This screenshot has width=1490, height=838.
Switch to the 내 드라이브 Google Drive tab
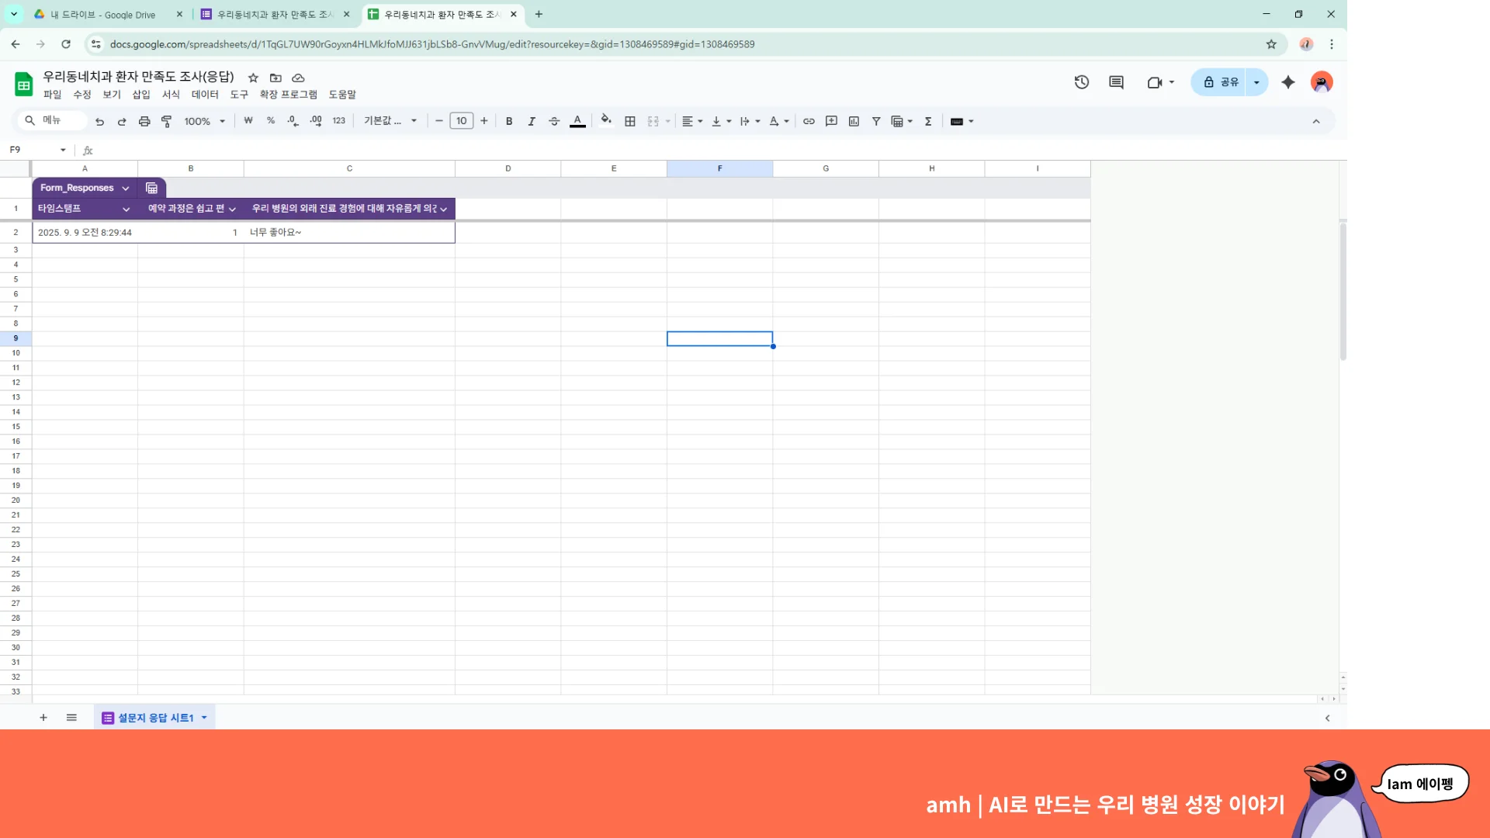click(x=103, y=14)
